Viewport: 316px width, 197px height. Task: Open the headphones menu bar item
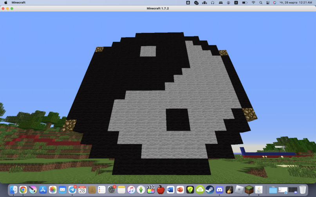[x=213, y=3]
